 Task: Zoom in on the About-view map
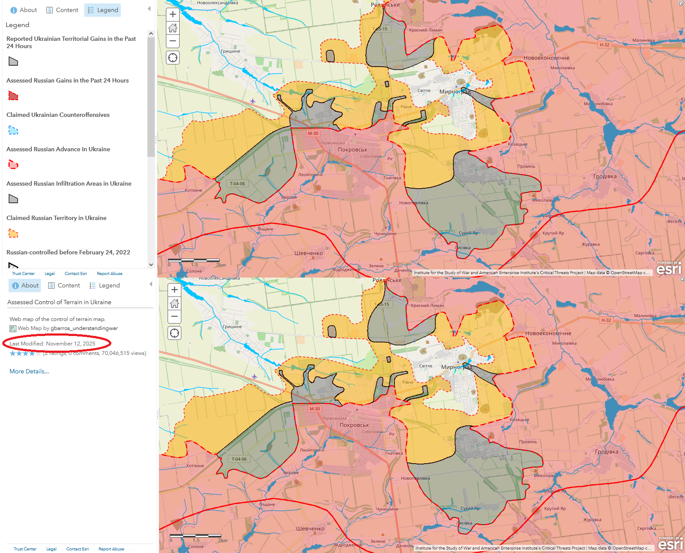point(174,290)
